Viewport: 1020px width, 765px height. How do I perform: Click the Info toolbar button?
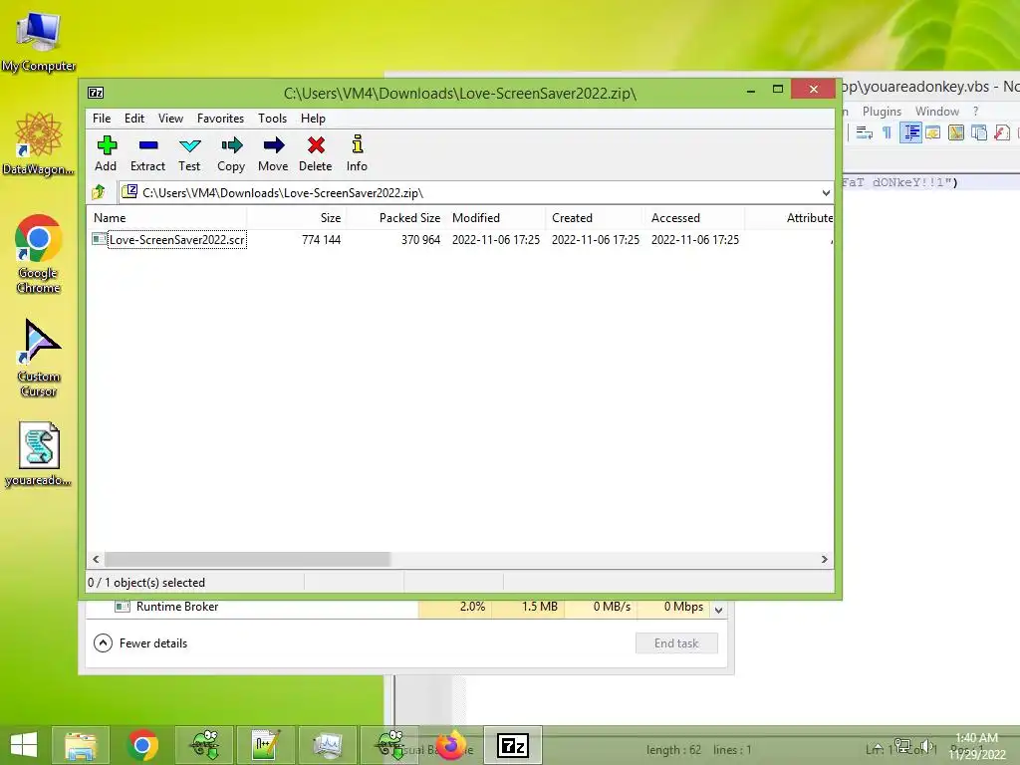pos(357,153)
